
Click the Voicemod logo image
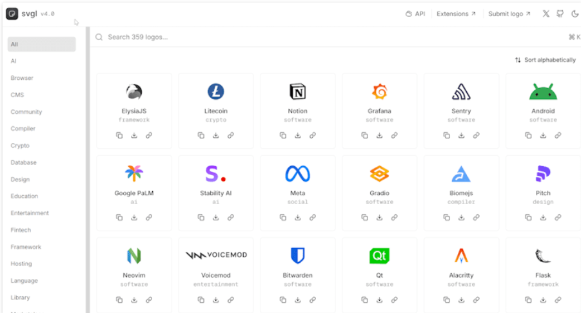coord(216,255)
